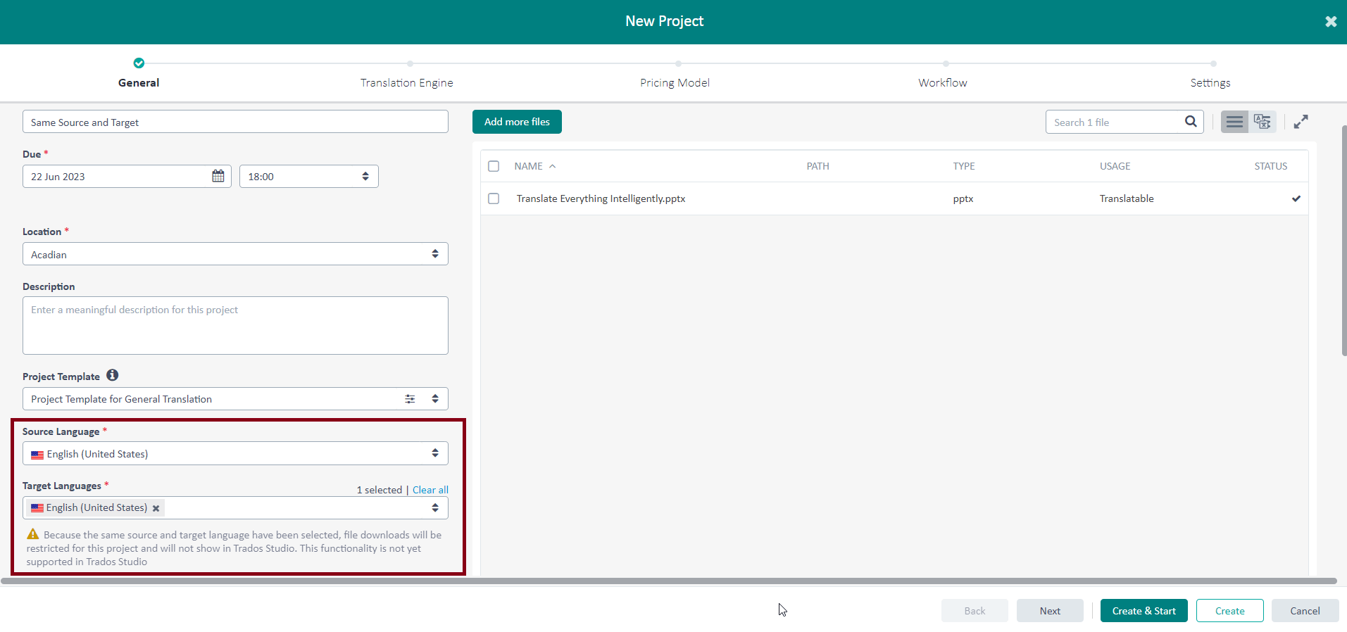Screen dimensions: 1347x632
Task: Open project template settings sliders icon
Action: (410, 399)
